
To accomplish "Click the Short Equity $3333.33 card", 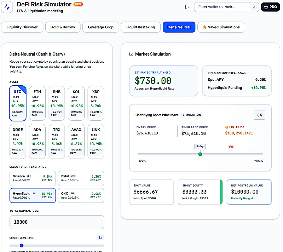I will [200, 192].
